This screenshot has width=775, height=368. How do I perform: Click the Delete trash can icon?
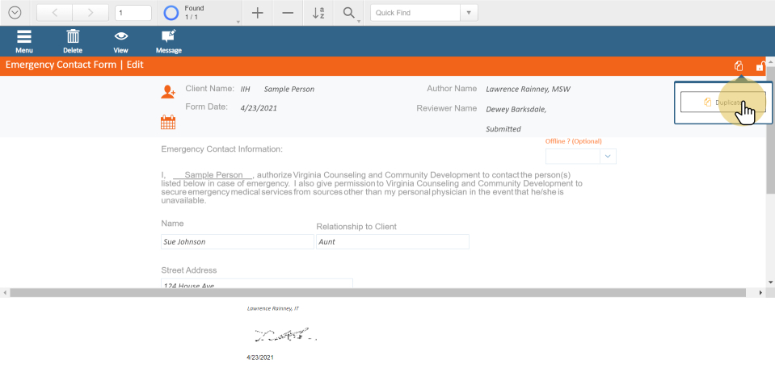click(73, 37)
